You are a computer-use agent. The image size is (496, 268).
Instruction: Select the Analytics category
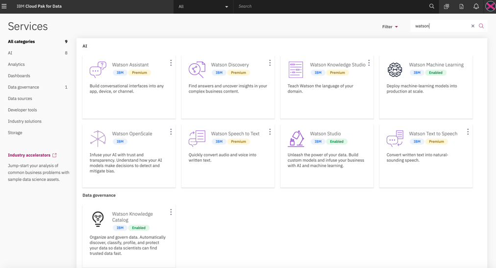[x=16, y=64]
